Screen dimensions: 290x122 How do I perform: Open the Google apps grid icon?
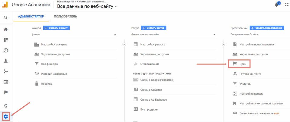coord(286,5)
